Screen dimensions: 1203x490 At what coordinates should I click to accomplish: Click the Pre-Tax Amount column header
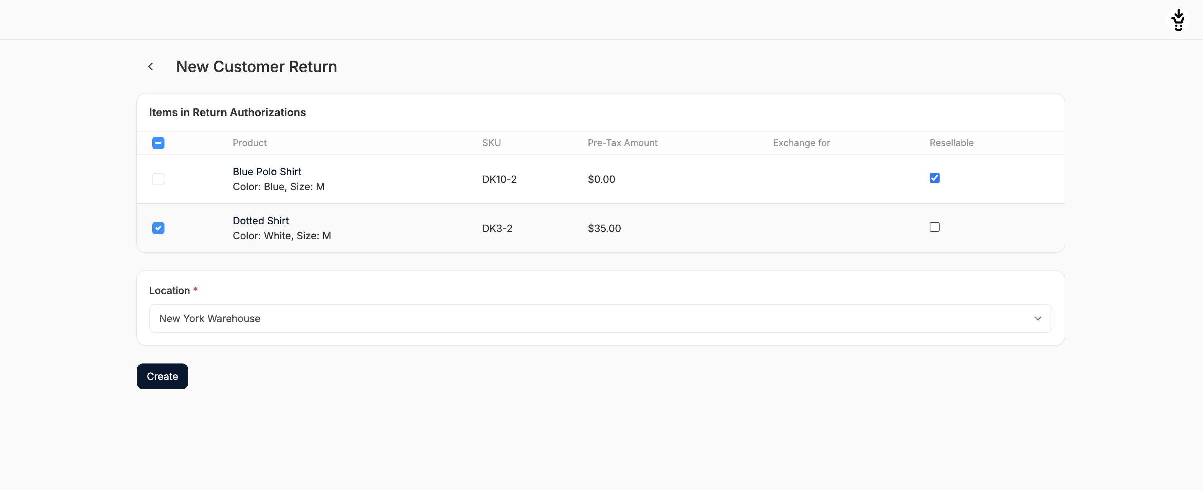(x=622, y=143)
